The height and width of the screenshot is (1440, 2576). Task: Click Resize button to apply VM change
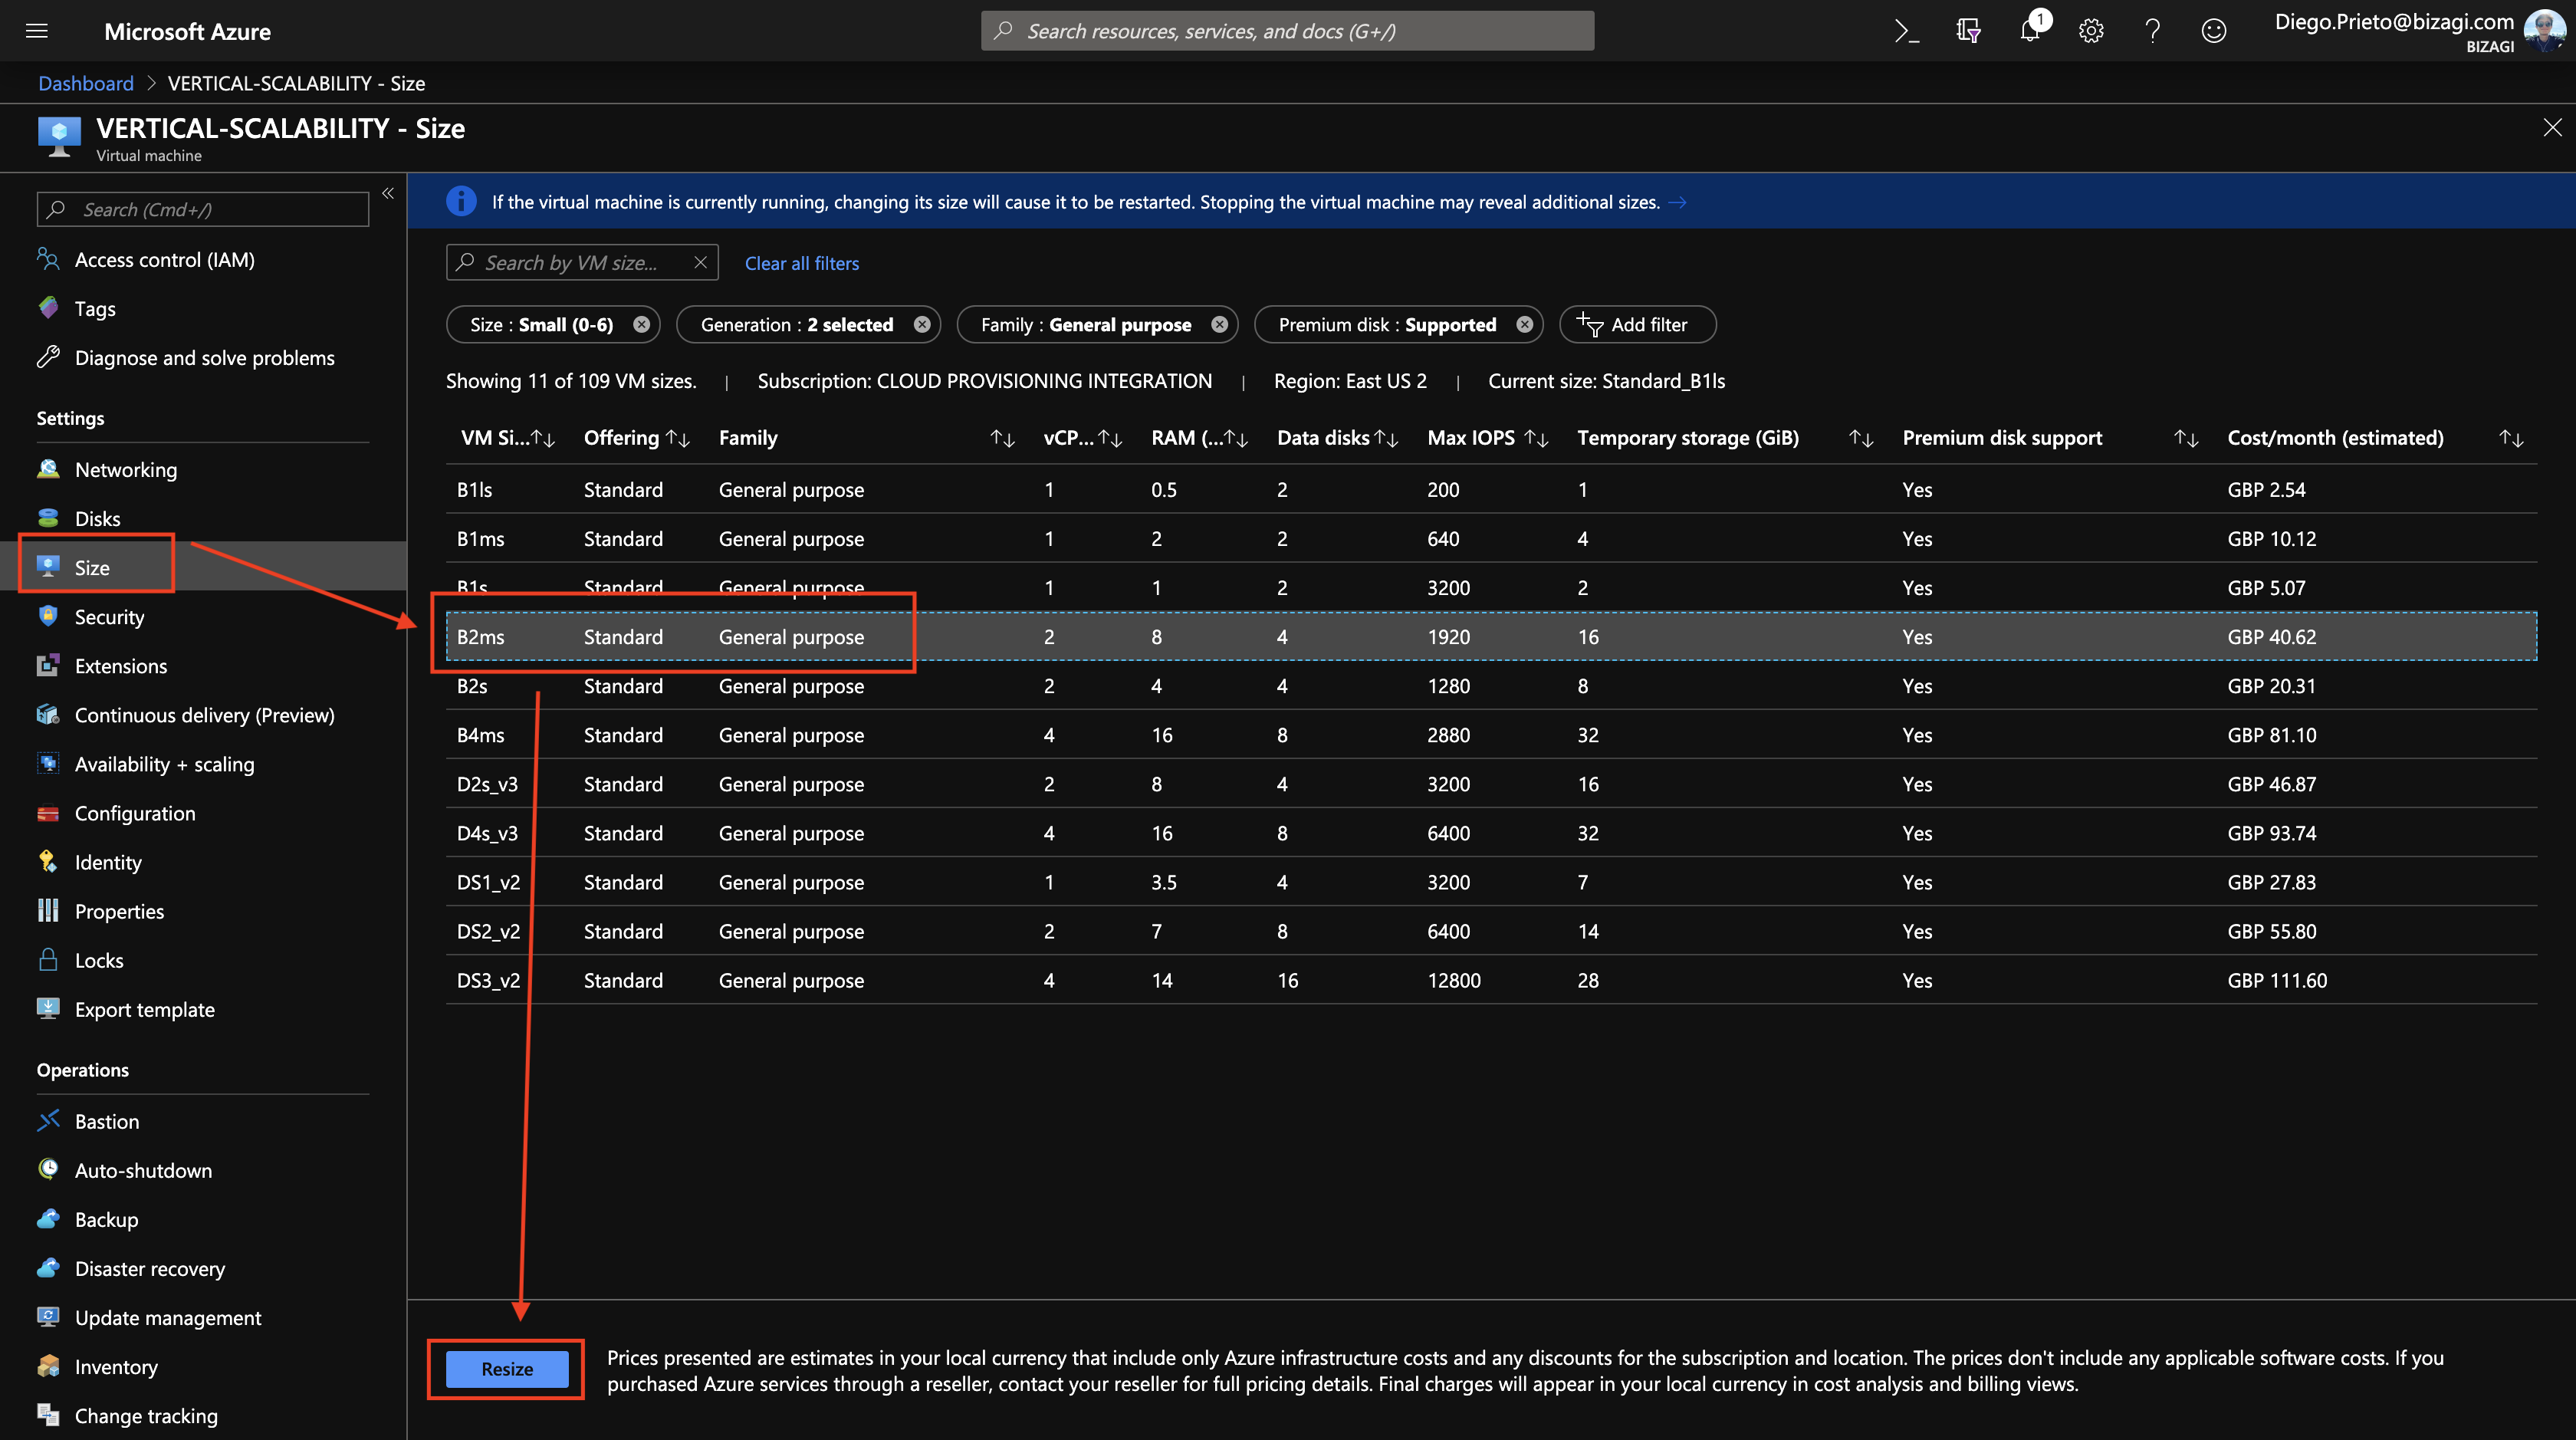coord(508,1367)
